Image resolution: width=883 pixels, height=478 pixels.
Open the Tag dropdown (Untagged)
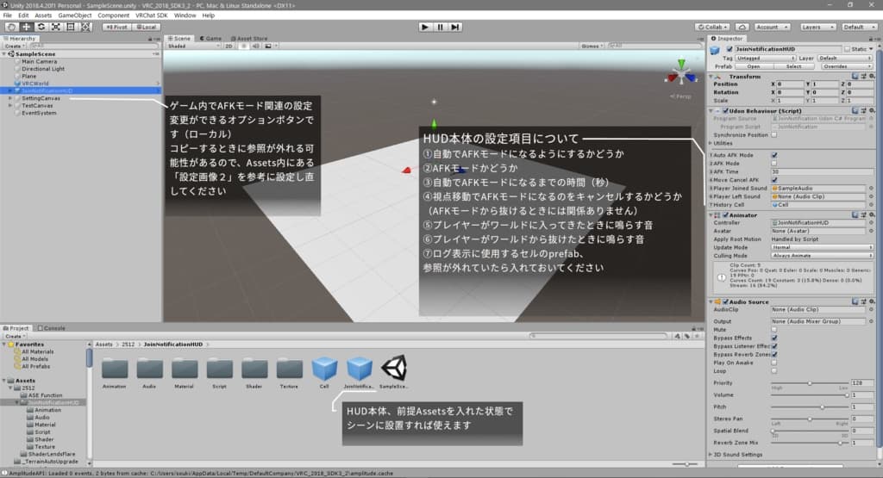coord(766,58)
